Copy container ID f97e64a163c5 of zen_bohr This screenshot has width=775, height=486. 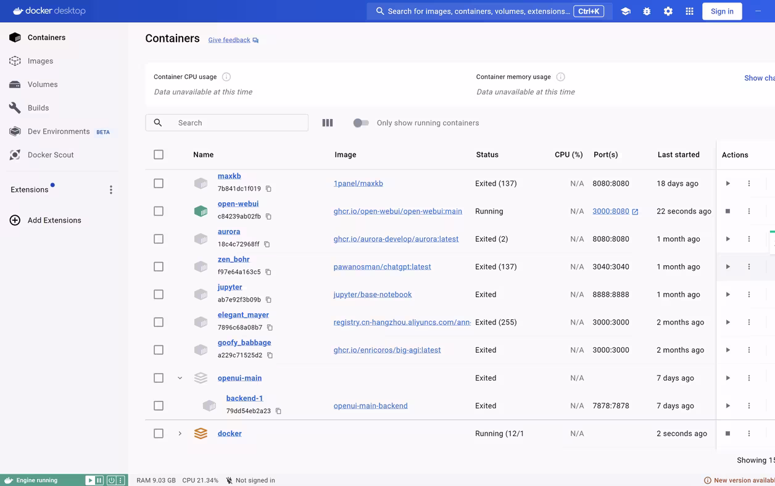coord(268,272)
